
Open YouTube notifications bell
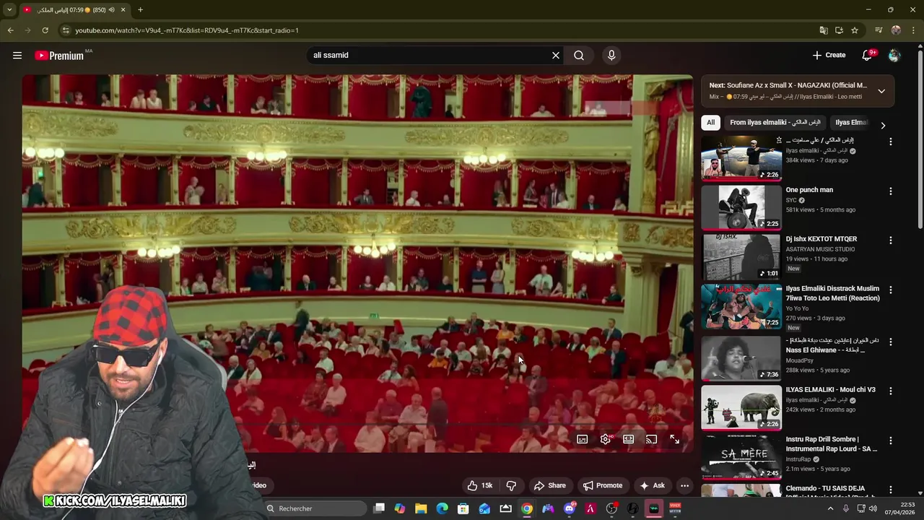point(868,55)
